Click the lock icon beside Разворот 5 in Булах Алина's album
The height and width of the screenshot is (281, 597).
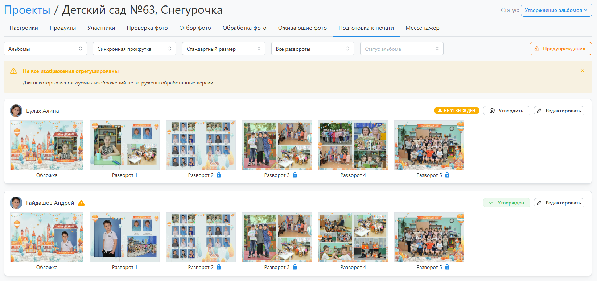(447, 175)
